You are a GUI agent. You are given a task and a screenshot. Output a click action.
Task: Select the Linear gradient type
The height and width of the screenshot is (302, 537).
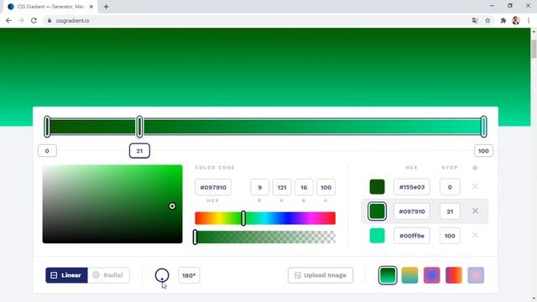66,275
